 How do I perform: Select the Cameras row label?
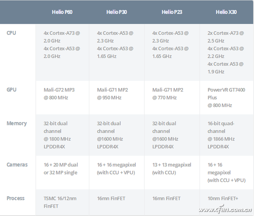pos(17,165)
